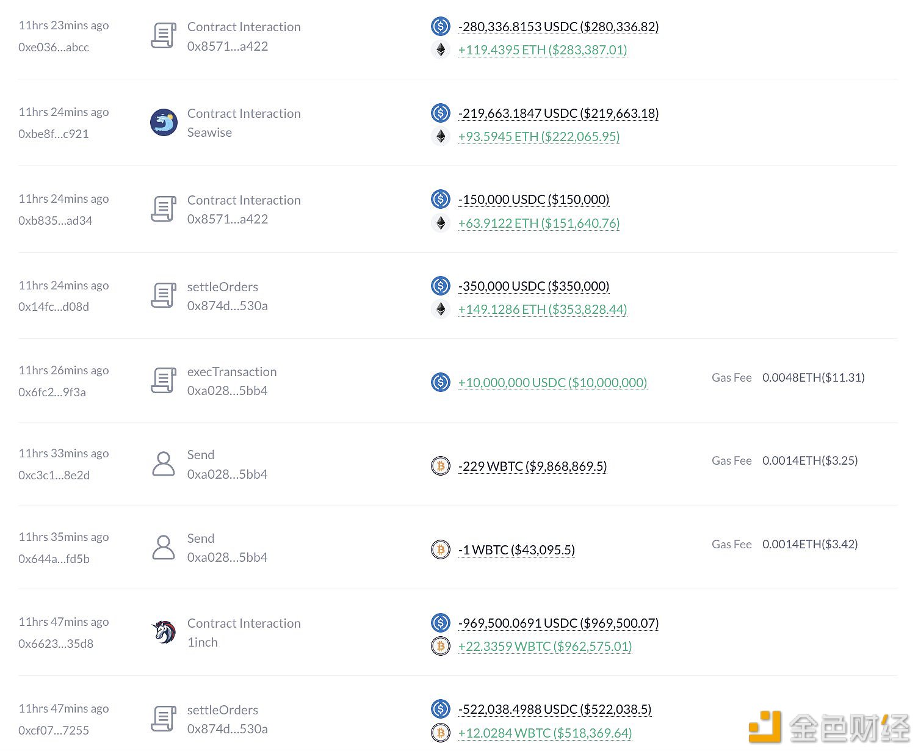The image size is (918, 751).
Task: Open transaction hash 0xc3c1...8e2d
Action: point(54,475)
